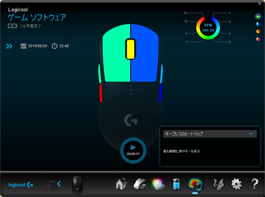Click the 最も頻繁に押すキーを表示 description
This screenshot has height=197, width=265.
(182, 151)
